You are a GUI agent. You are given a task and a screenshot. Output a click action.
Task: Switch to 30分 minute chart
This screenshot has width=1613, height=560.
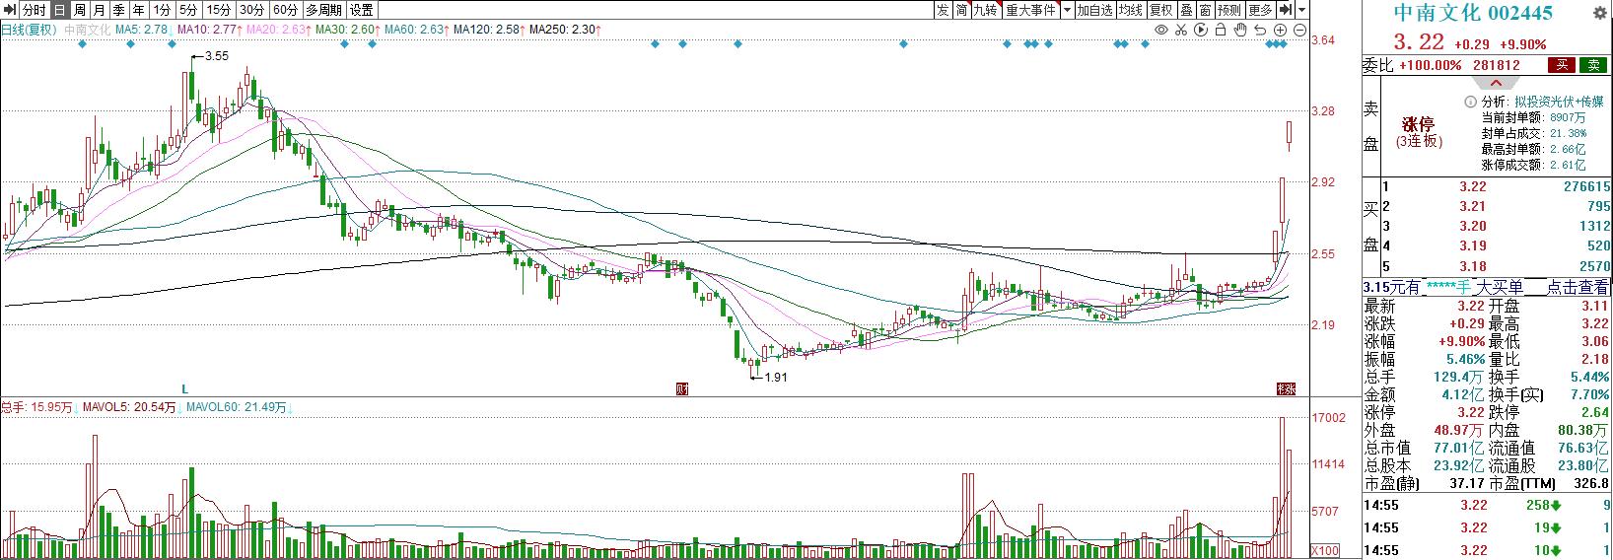[x=252, y=10]
